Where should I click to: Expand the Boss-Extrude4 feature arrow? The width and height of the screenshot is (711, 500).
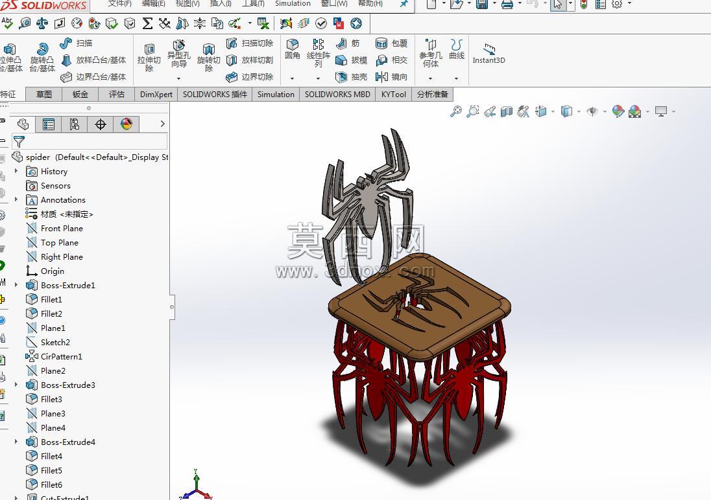coord(16,442)
